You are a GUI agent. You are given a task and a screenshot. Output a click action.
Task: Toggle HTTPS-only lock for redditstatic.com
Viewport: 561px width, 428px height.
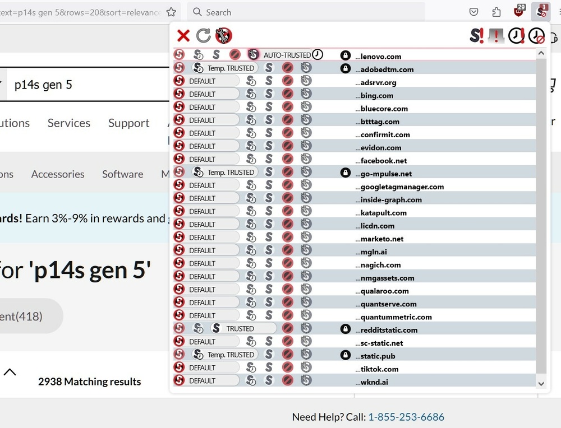[346, 329]
